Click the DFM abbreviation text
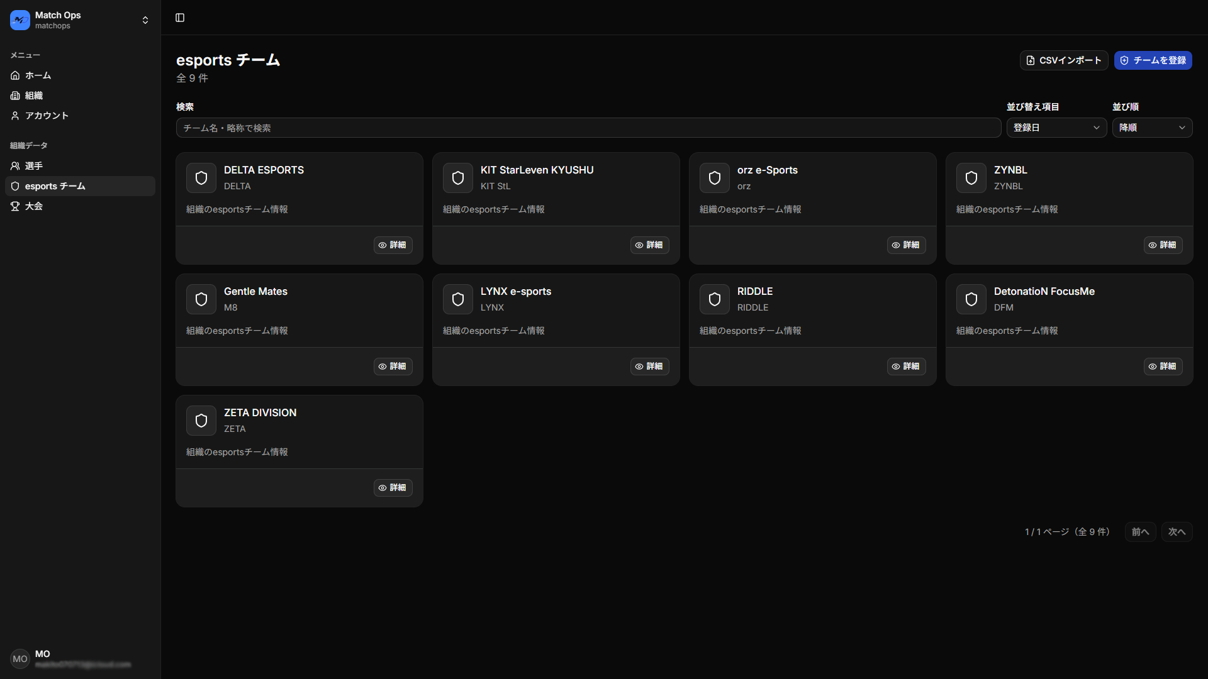This screenshot has width=1208, height=679. pos(1004,307)
